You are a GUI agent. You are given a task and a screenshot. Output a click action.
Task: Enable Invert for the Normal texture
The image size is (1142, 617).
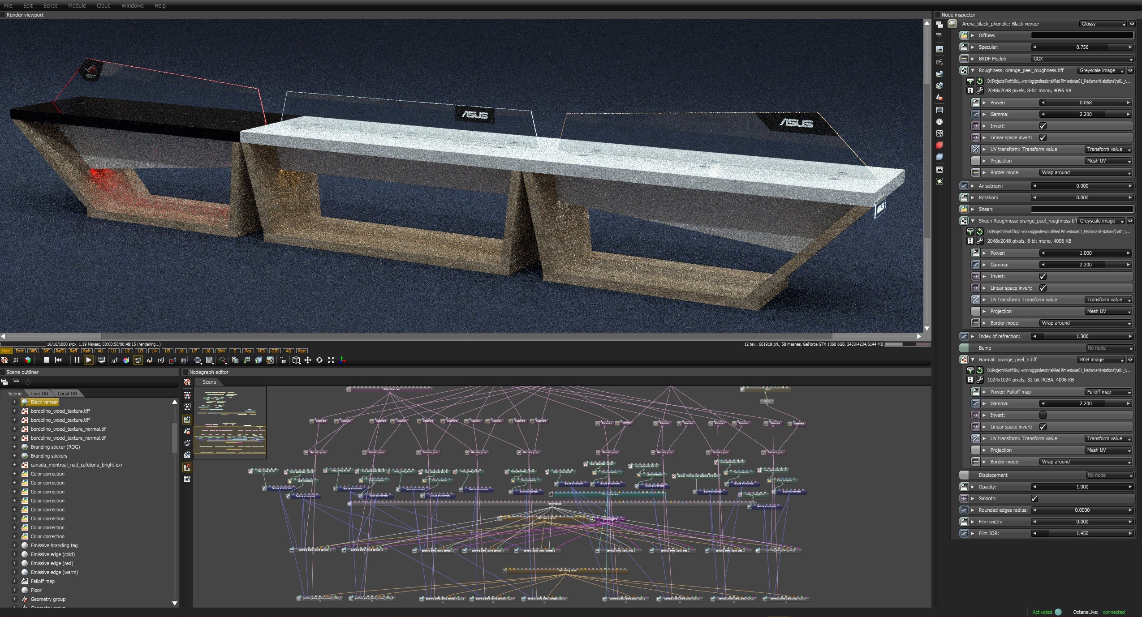[1043, 415]
